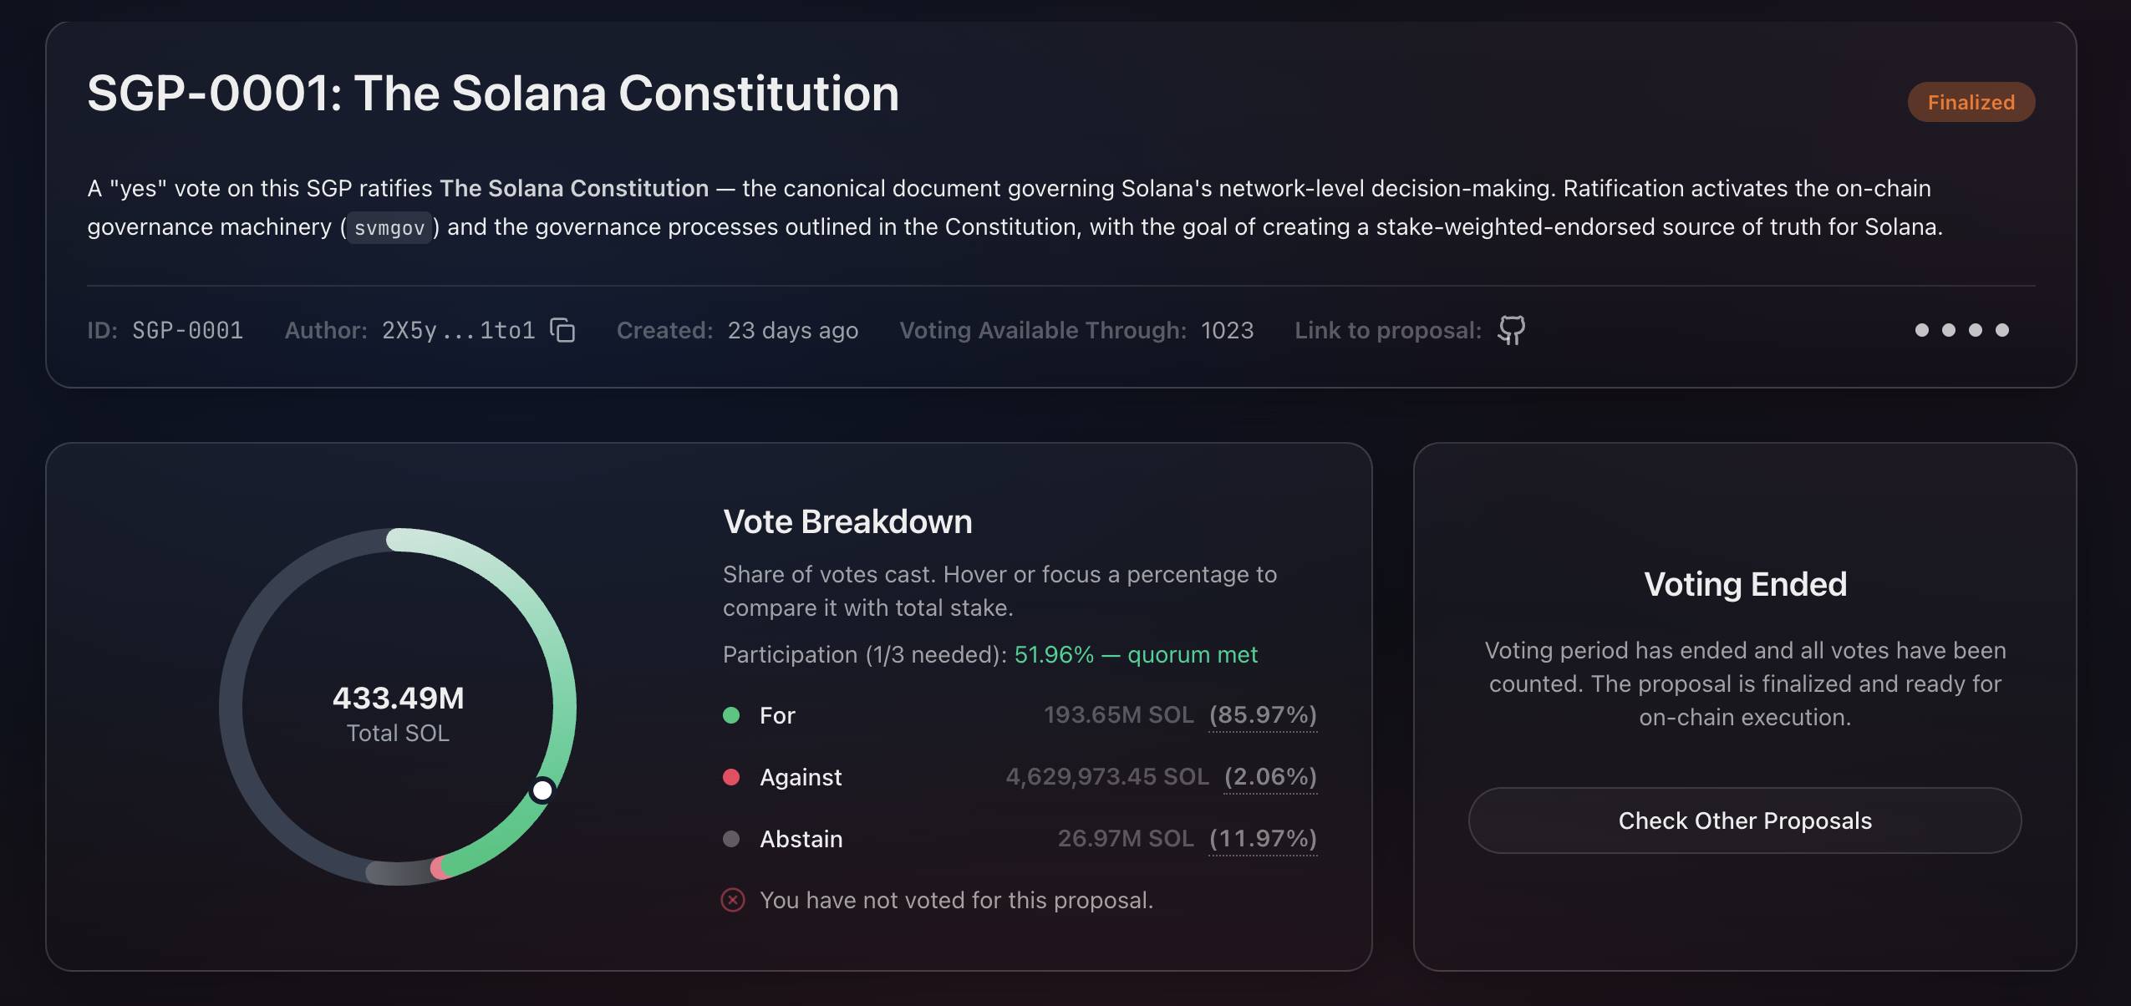The image size is (2131, 1006).
Task: Focus the Abstain percentage (11.97%)
Action: [1263, 839]
